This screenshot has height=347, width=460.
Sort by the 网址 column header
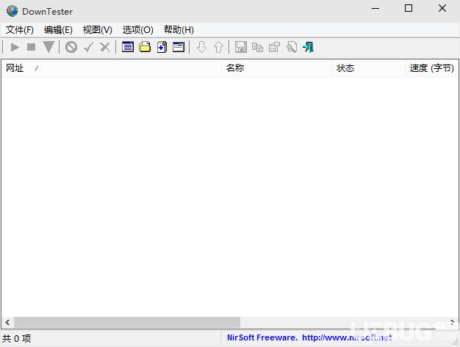pos(112,68)
